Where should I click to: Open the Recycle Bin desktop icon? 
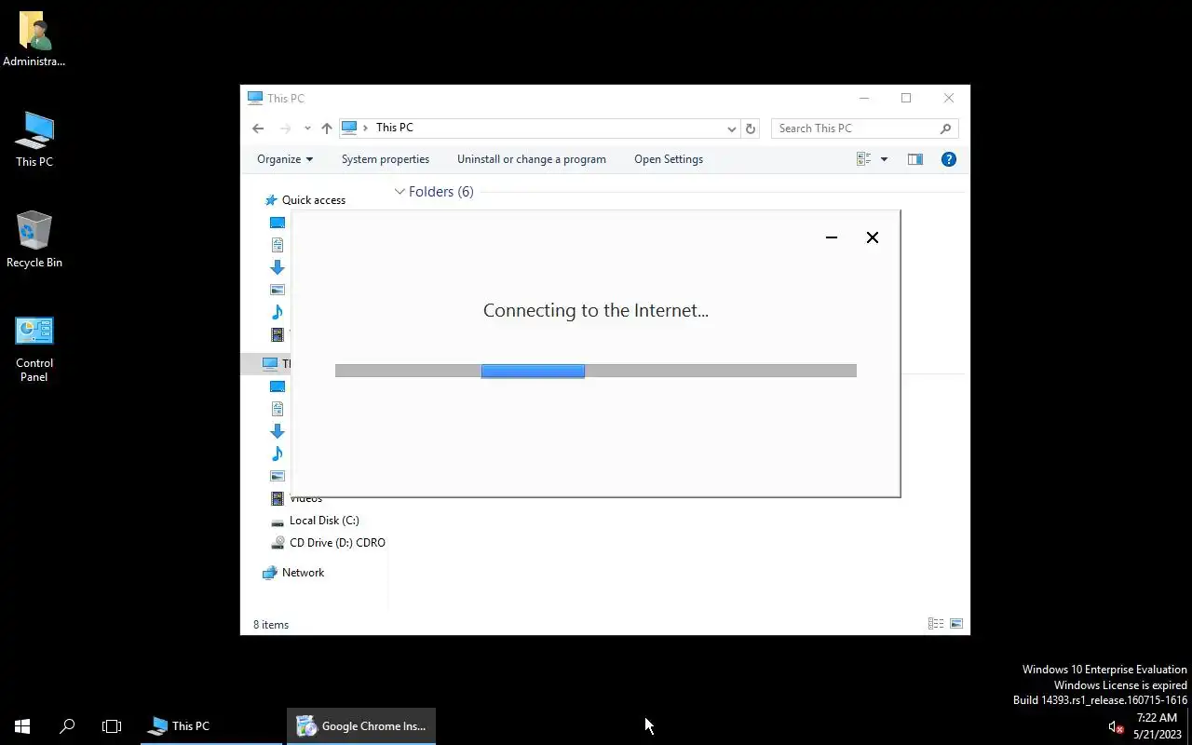tap(34, 239)
